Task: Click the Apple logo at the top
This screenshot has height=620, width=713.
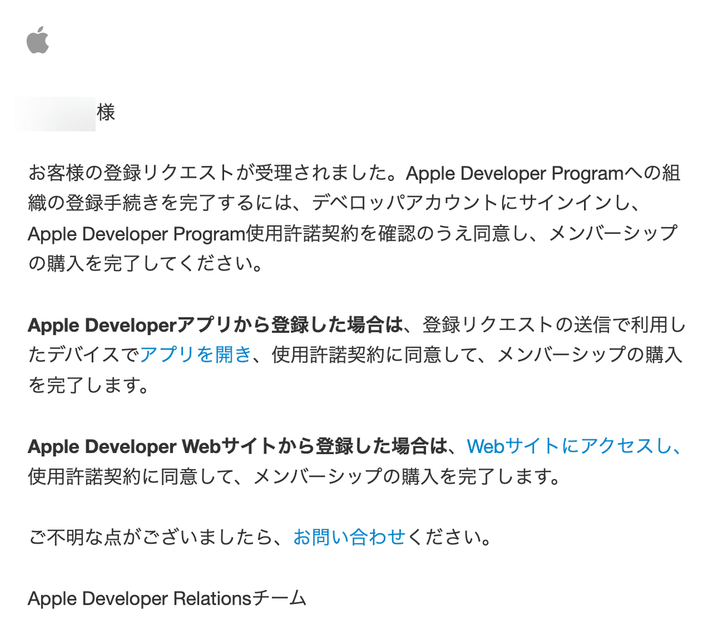Action: [x=37, y=40]
